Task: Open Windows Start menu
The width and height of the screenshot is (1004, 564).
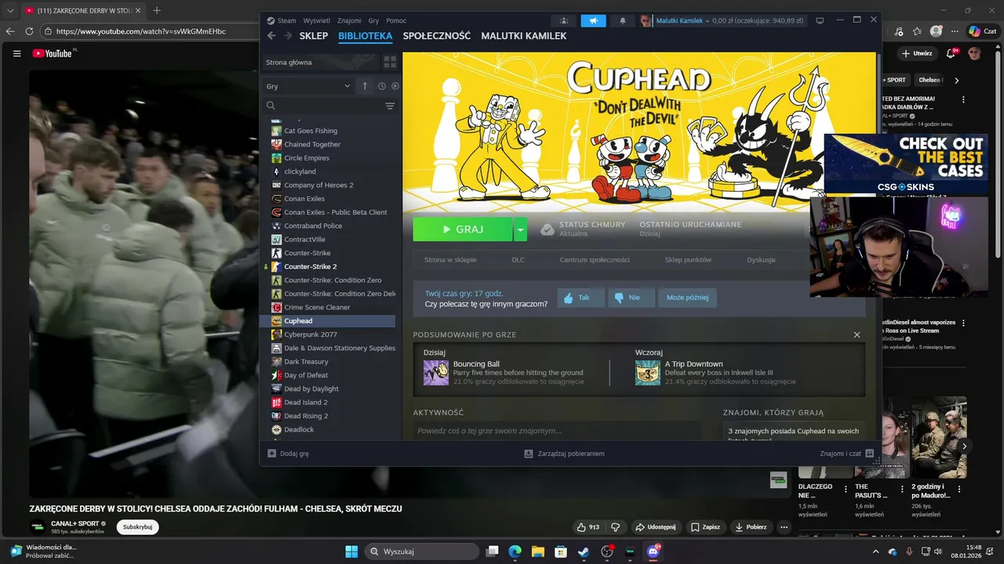Action: pos(351,551)
